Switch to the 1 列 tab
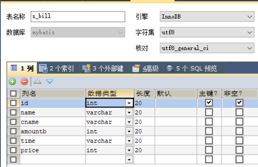Screen dimensions: 258x167 (22, 68)
